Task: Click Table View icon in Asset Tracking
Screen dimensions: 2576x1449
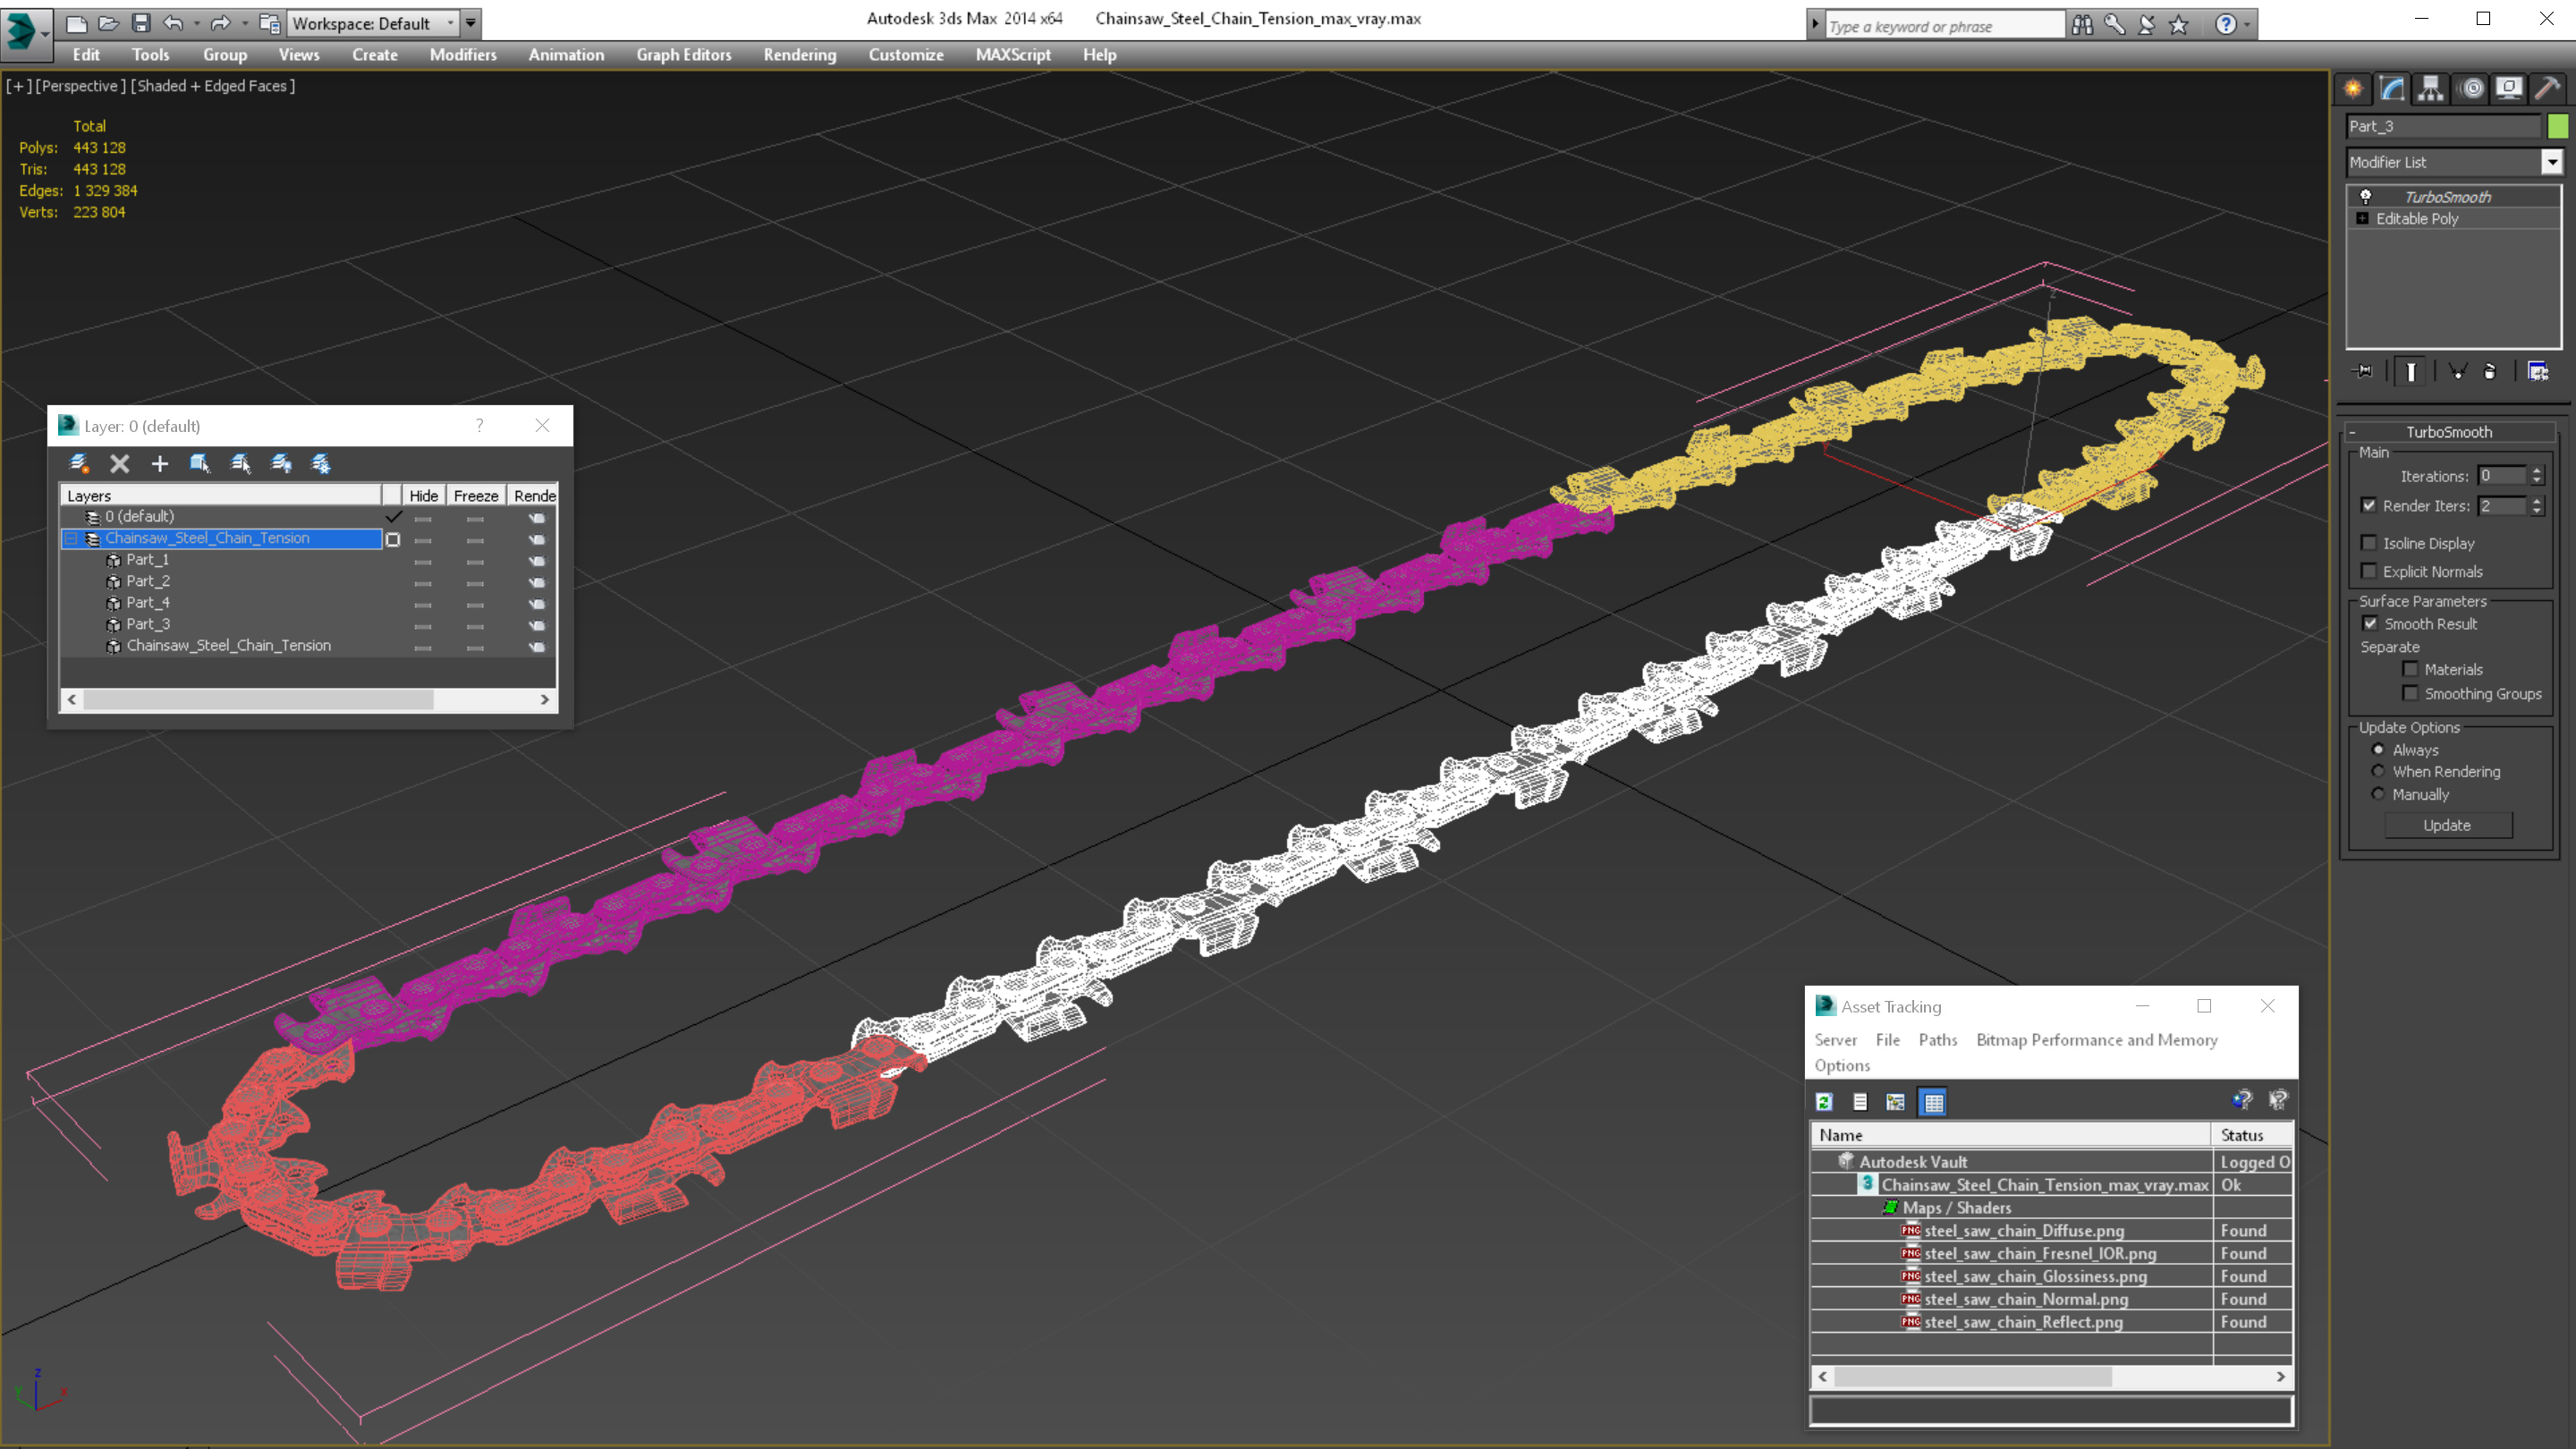Action: pos(1933,1102)
